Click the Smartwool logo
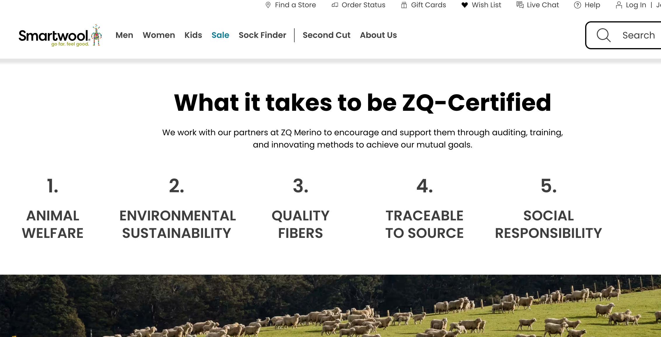 [60, 36]
